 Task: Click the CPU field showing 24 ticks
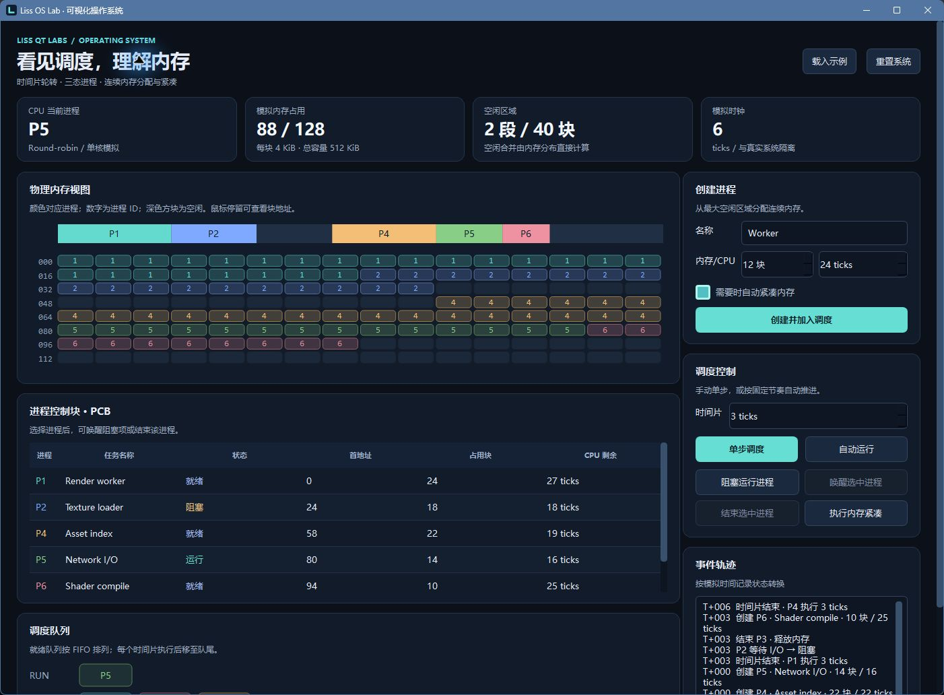click(x=863, y=265)
